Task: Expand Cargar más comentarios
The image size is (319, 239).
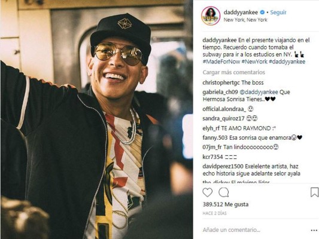Action: pyautogui.click(x=233, y=72)
